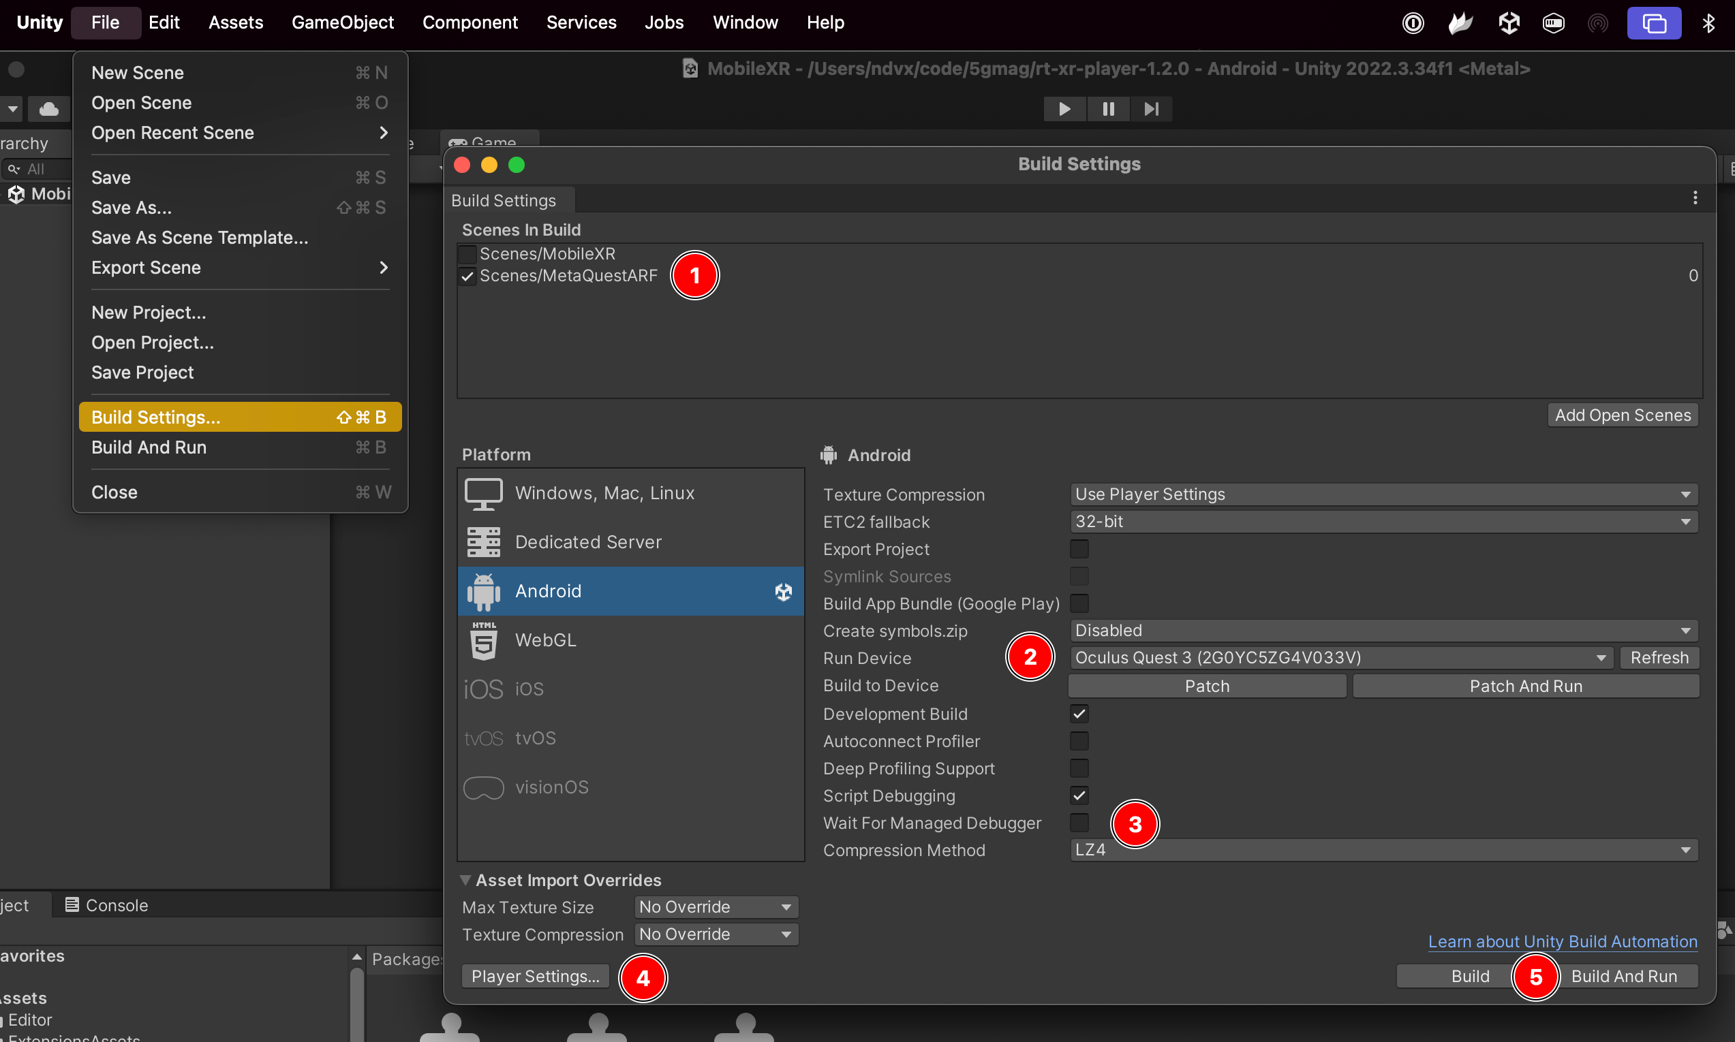Open Build Settings kebab options menu
This screenshot has height=1042, width=1735.
[1695, 198]
